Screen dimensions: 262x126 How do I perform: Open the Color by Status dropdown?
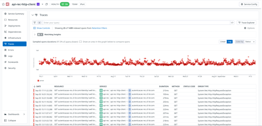point(249,42)
